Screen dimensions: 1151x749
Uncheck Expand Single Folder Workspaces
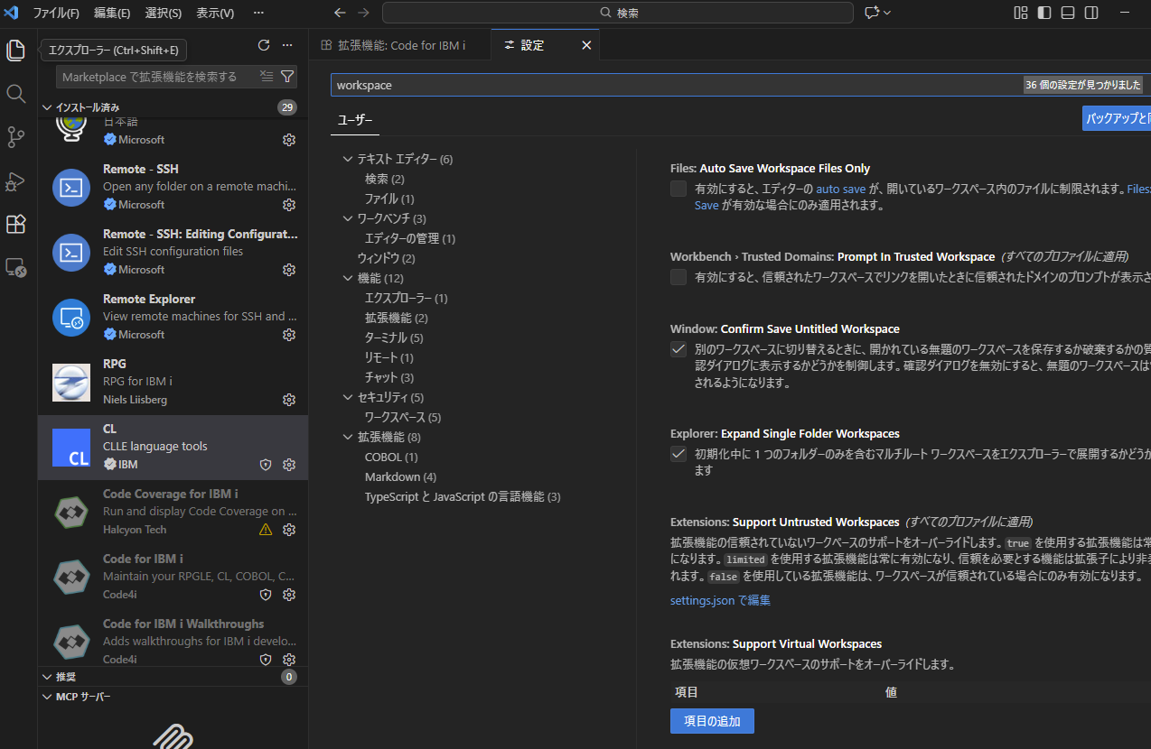[678, 454]
